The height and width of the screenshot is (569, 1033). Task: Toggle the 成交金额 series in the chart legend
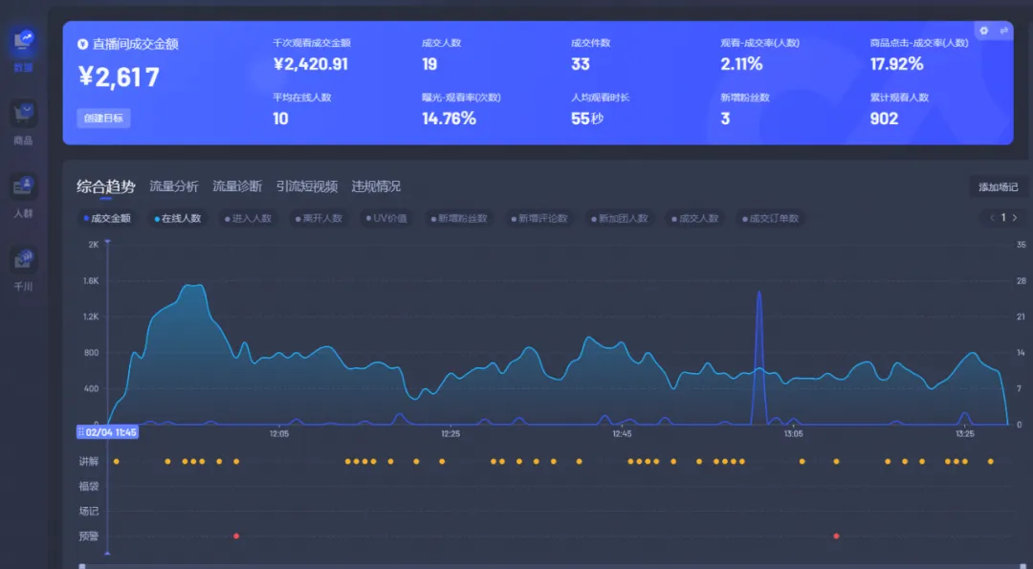[x=106, y=218]
